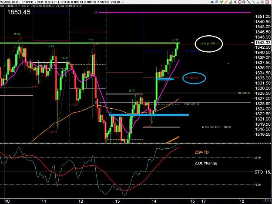The height and width of the screenshot is (204, 272).
Task: Click 1833.00 on the price scale
Action: [263, 78]
